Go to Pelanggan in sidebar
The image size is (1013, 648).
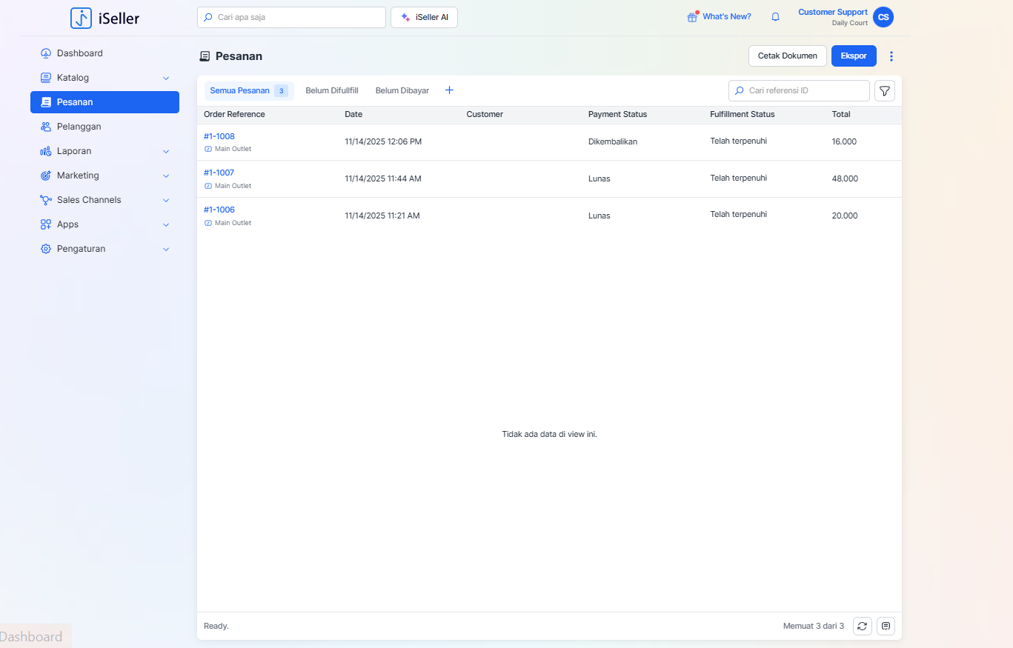coord(79,127)
